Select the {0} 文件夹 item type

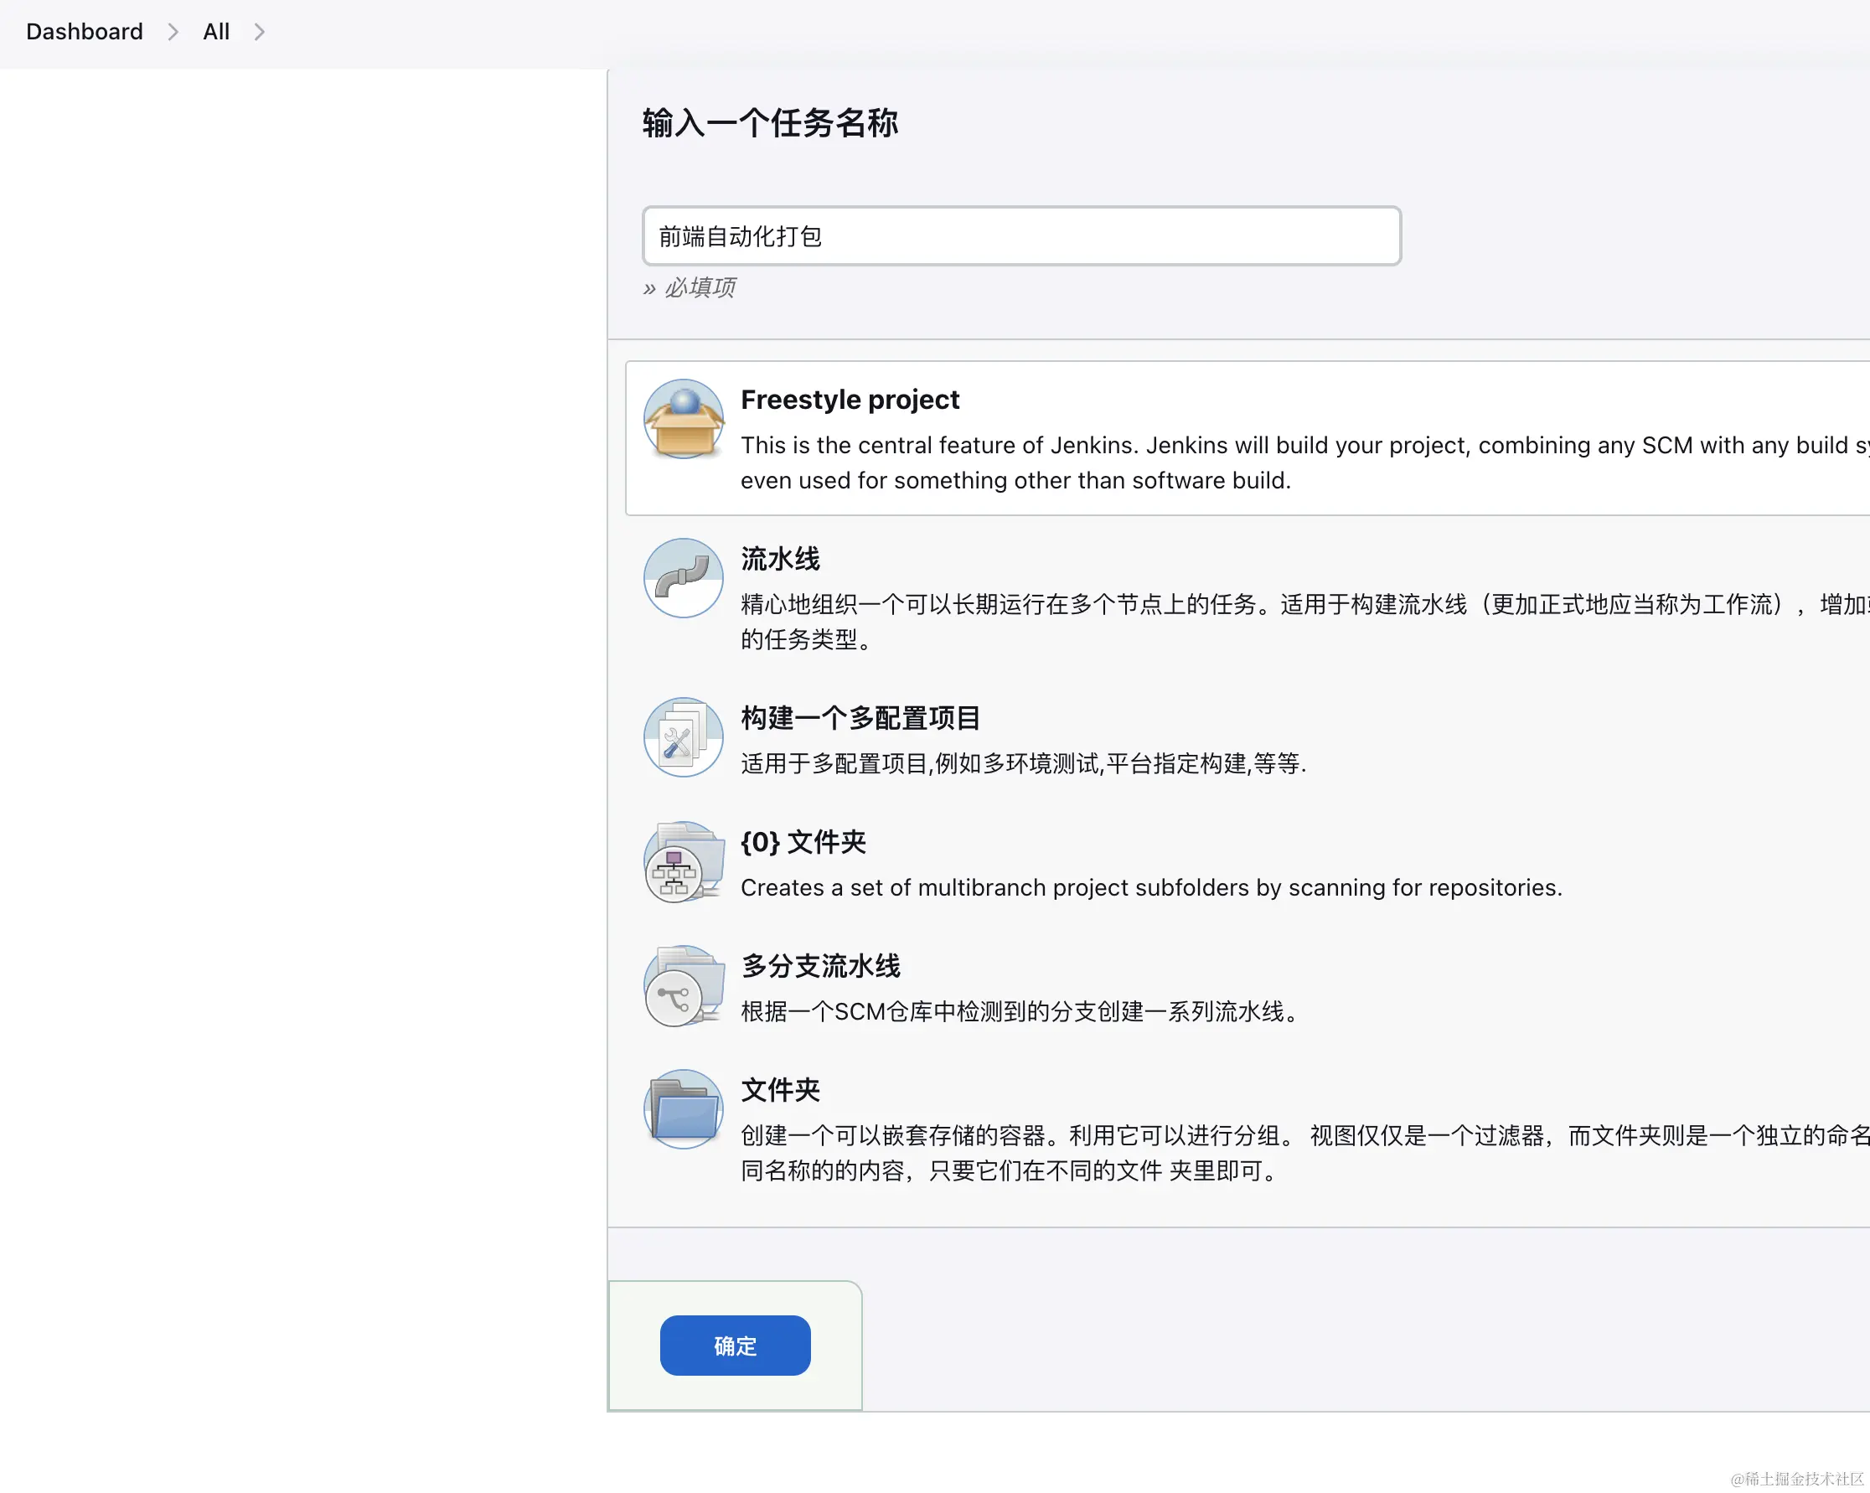pos(803,841)
